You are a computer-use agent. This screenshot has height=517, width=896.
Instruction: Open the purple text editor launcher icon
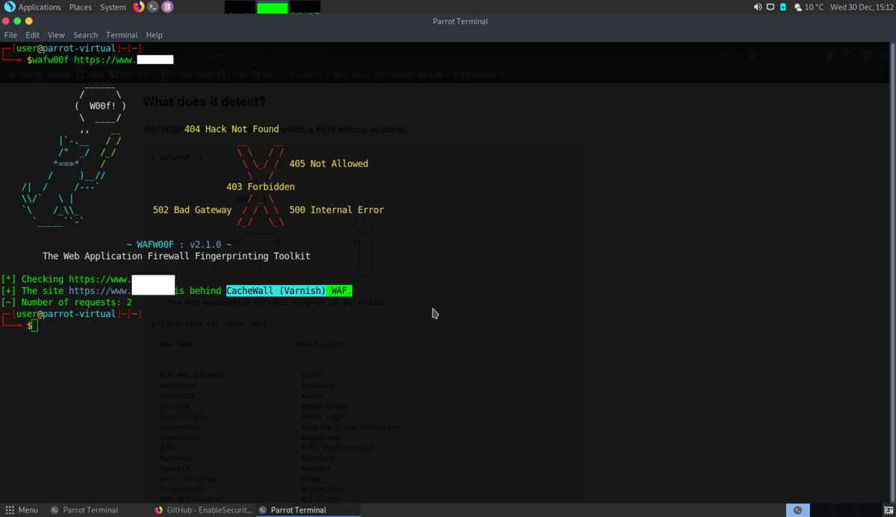coord(167,7)
